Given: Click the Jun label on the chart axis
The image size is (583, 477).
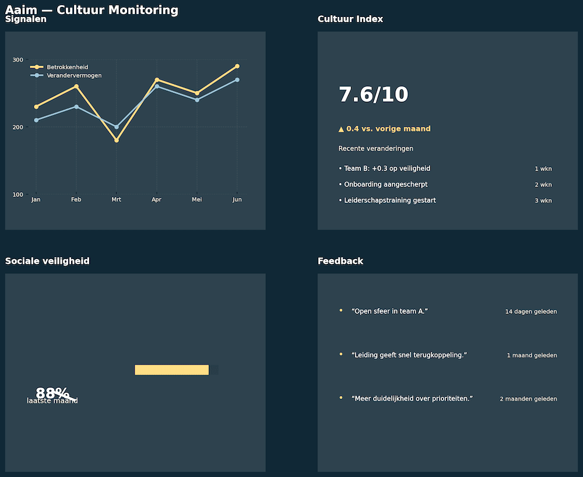Looking at the screenshot, I should (237, 199).
